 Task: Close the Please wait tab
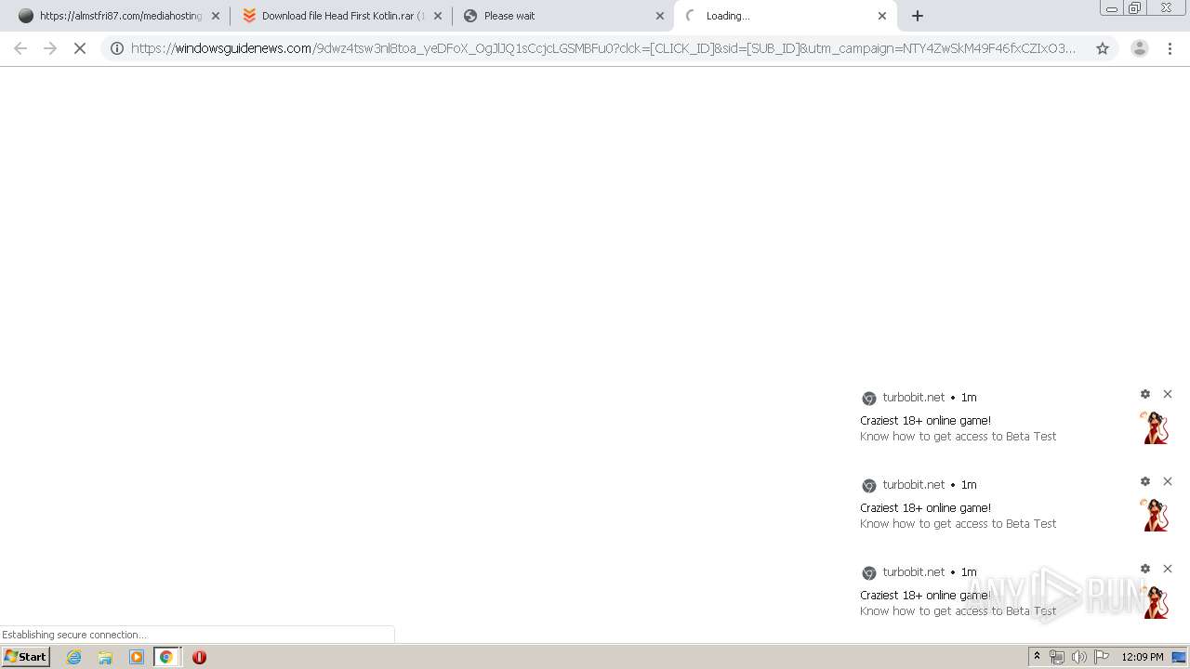[660, 16]
